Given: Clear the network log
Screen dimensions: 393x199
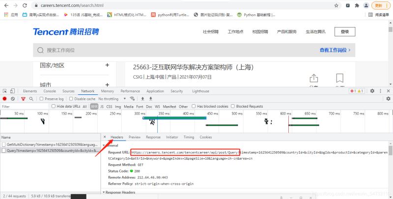Looking at the screenshot, I should (13, 99).
